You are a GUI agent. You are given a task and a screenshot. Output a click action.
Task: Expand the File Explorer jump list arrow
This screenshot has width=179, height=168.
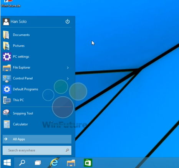pos(68,68)
